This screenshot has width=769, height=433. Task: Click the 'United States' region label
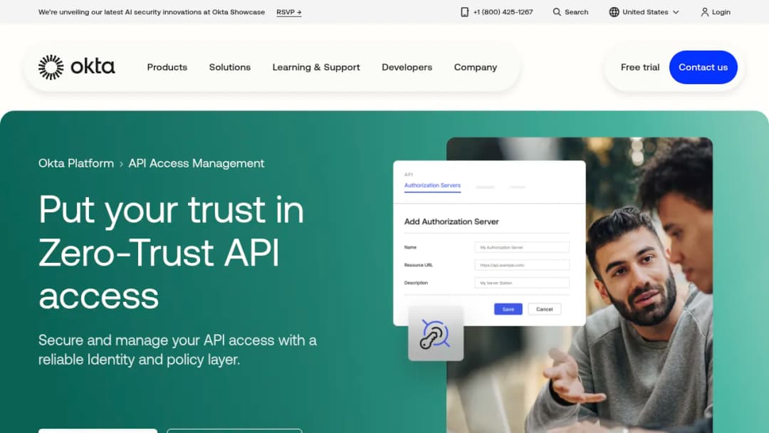pos(645,12)
